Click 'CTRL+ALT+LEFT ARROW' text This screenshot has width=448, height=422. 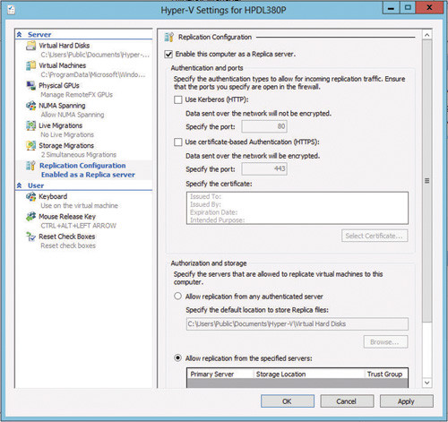pyautogui.click(x=79, y=226)
